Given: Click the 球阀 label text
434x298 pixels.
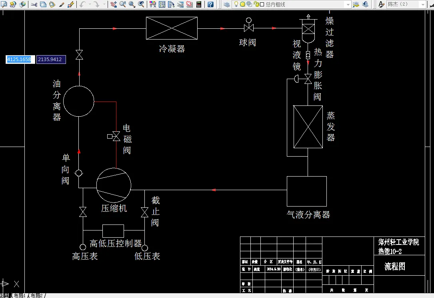Looking at the screenshot, I should (x=248, y=43).
